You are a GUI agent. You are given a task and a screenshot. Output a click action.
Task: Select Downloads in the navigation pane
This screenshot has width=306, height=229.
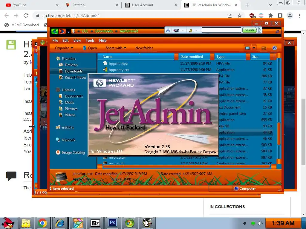71,71
